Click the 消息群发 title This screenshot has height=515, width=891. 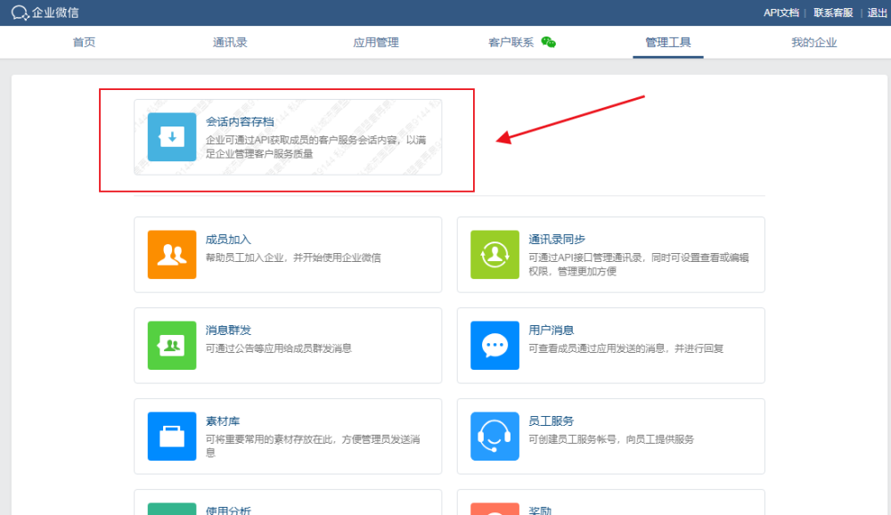[x=228, y=331]
